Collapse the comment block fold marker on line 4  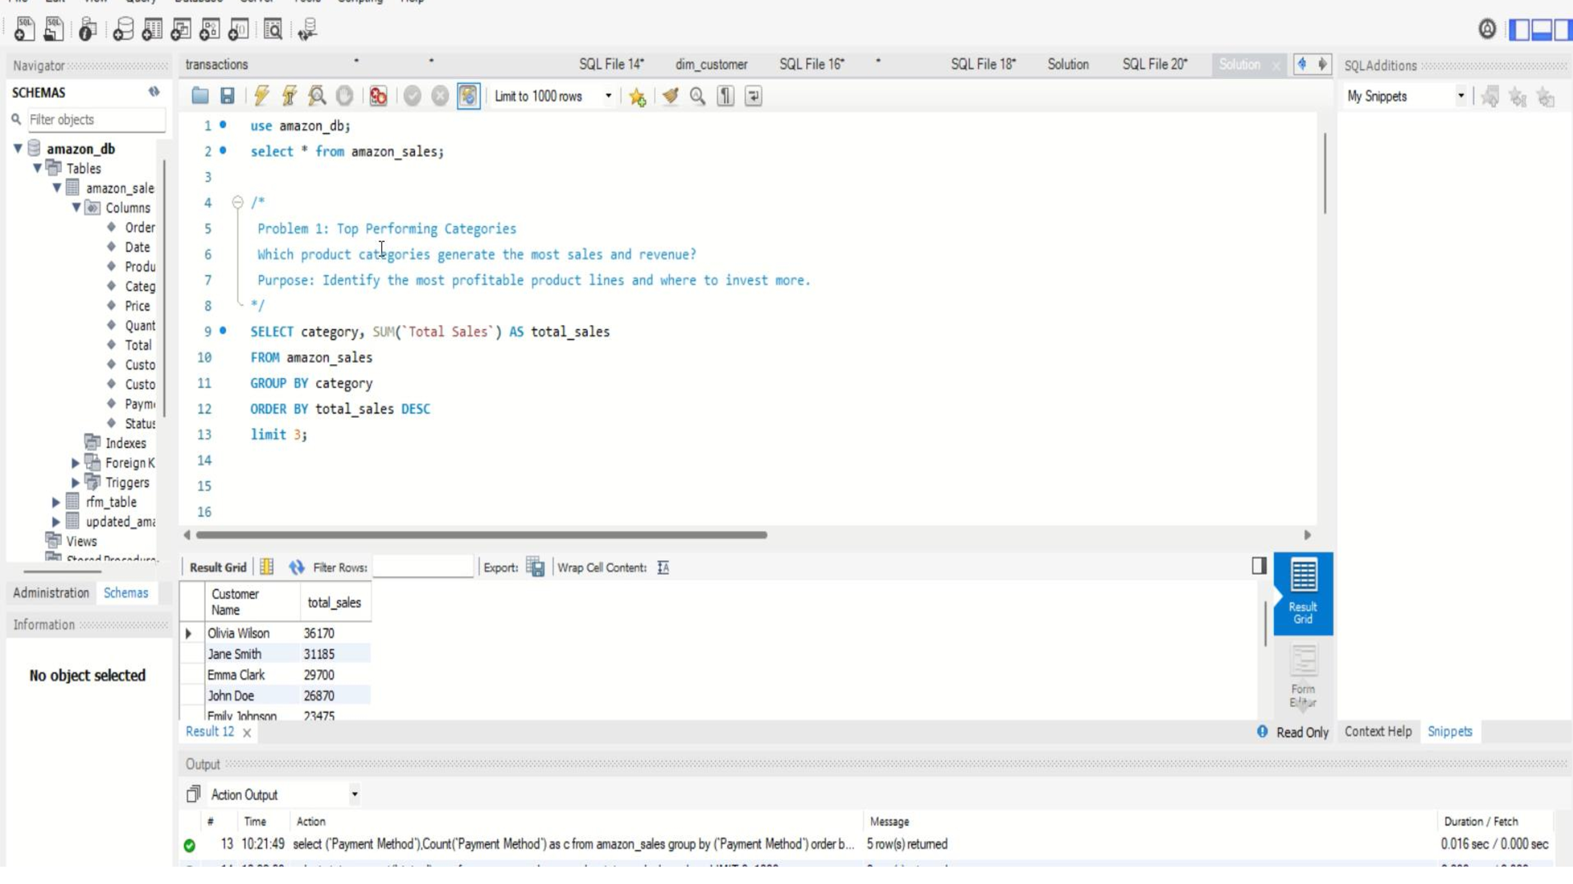tap(238, 202)
